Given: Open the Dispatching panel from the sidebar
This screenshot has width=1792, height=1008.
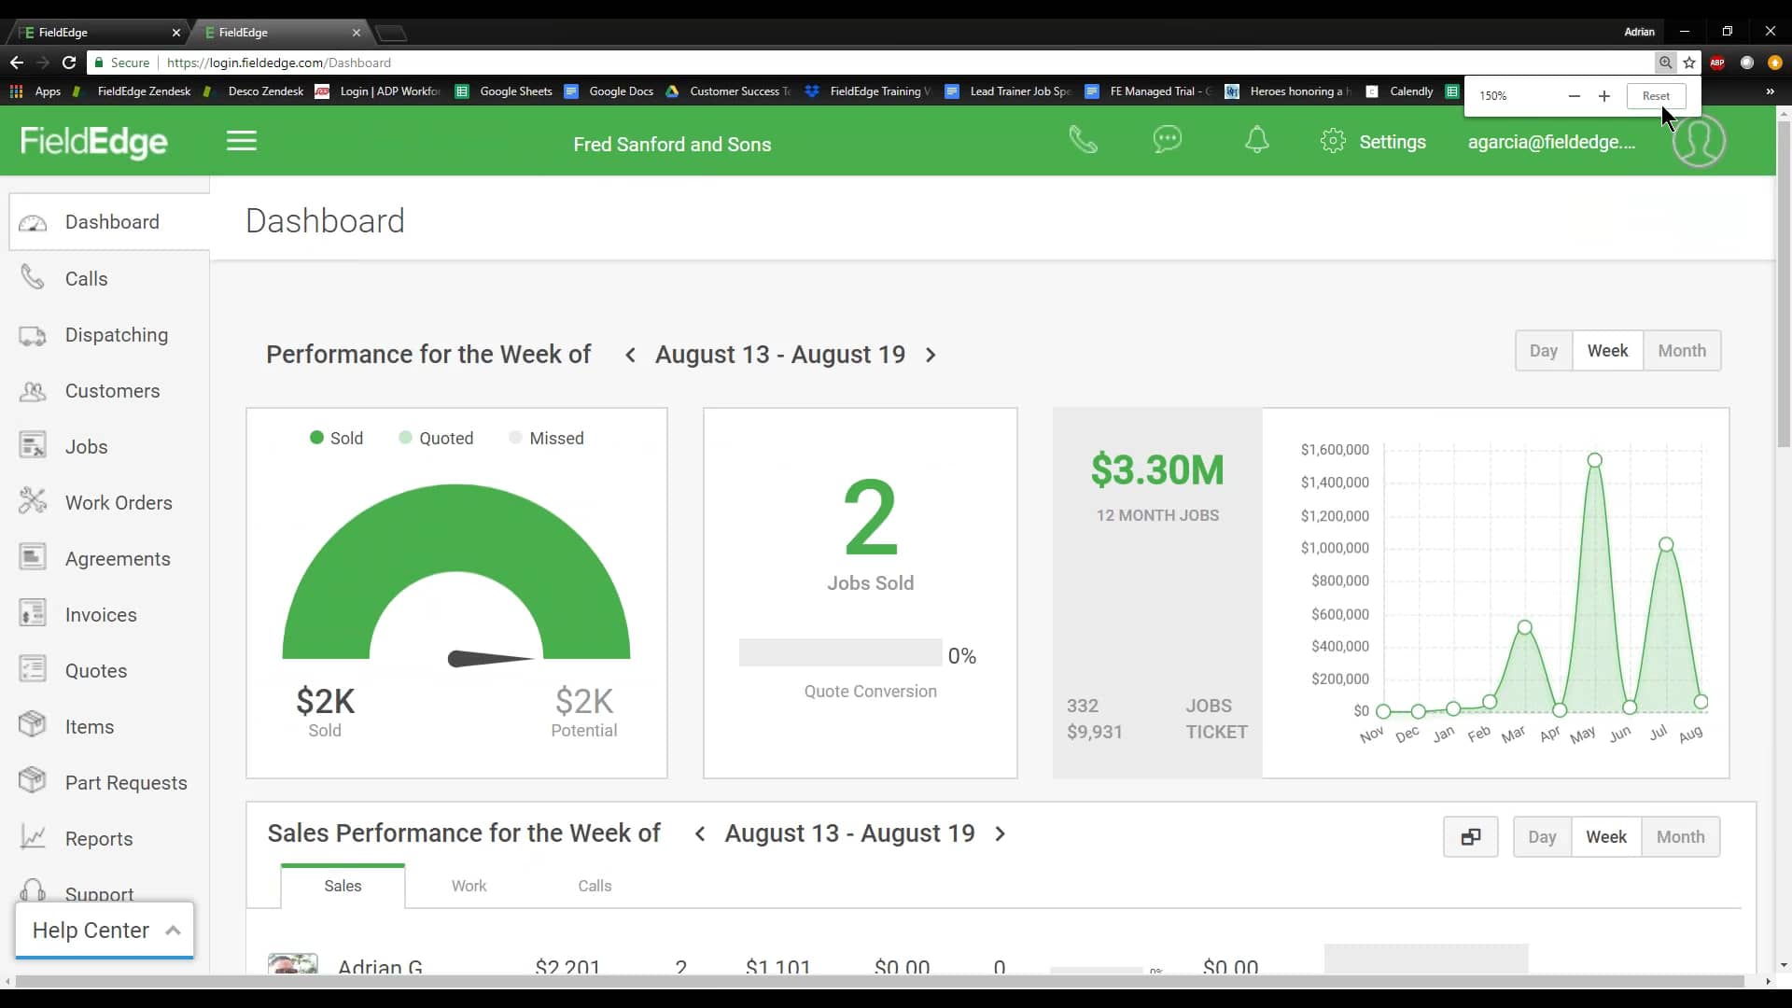Looking at the screenshot, I should (x=116, y=334).
